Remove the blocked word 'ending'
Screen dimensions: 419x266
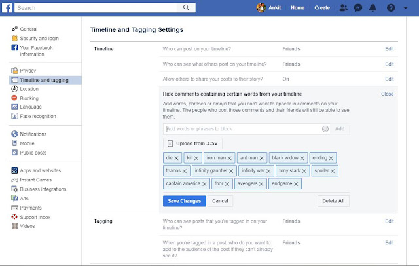[331, 158]
